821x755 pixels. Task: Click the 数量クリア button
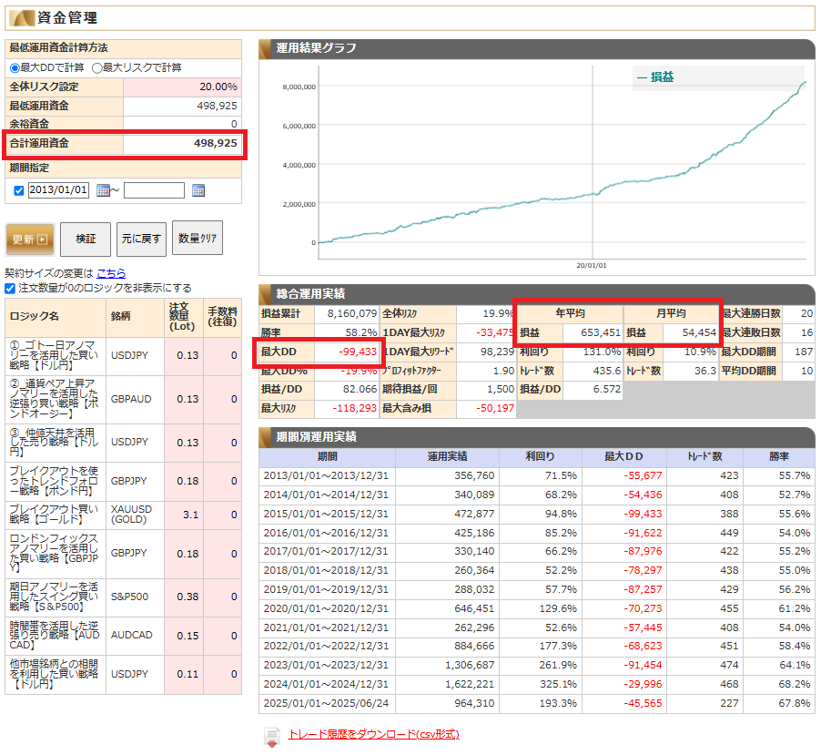tap(198, 238)
